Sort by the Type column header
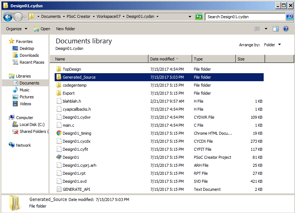 point(214,59)
